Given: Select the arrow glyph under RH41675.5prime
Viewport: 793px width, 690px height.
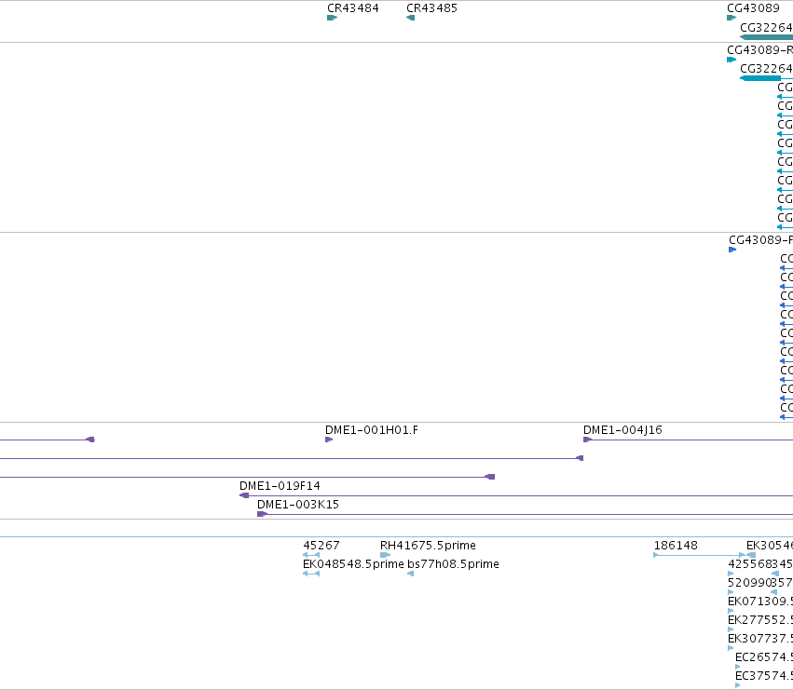Looking at the screenshot, I should 386,555.
